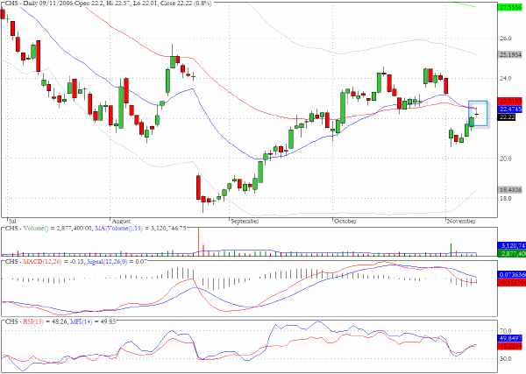The height and width of the screenshot is (374, 526).
Task: Click the tallest red volume spike bar
Action: [x=199, y=242]
